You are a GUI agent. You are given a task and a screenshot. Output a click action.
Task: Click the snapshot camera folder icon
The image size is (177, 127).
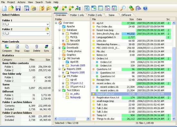point(33,8)
